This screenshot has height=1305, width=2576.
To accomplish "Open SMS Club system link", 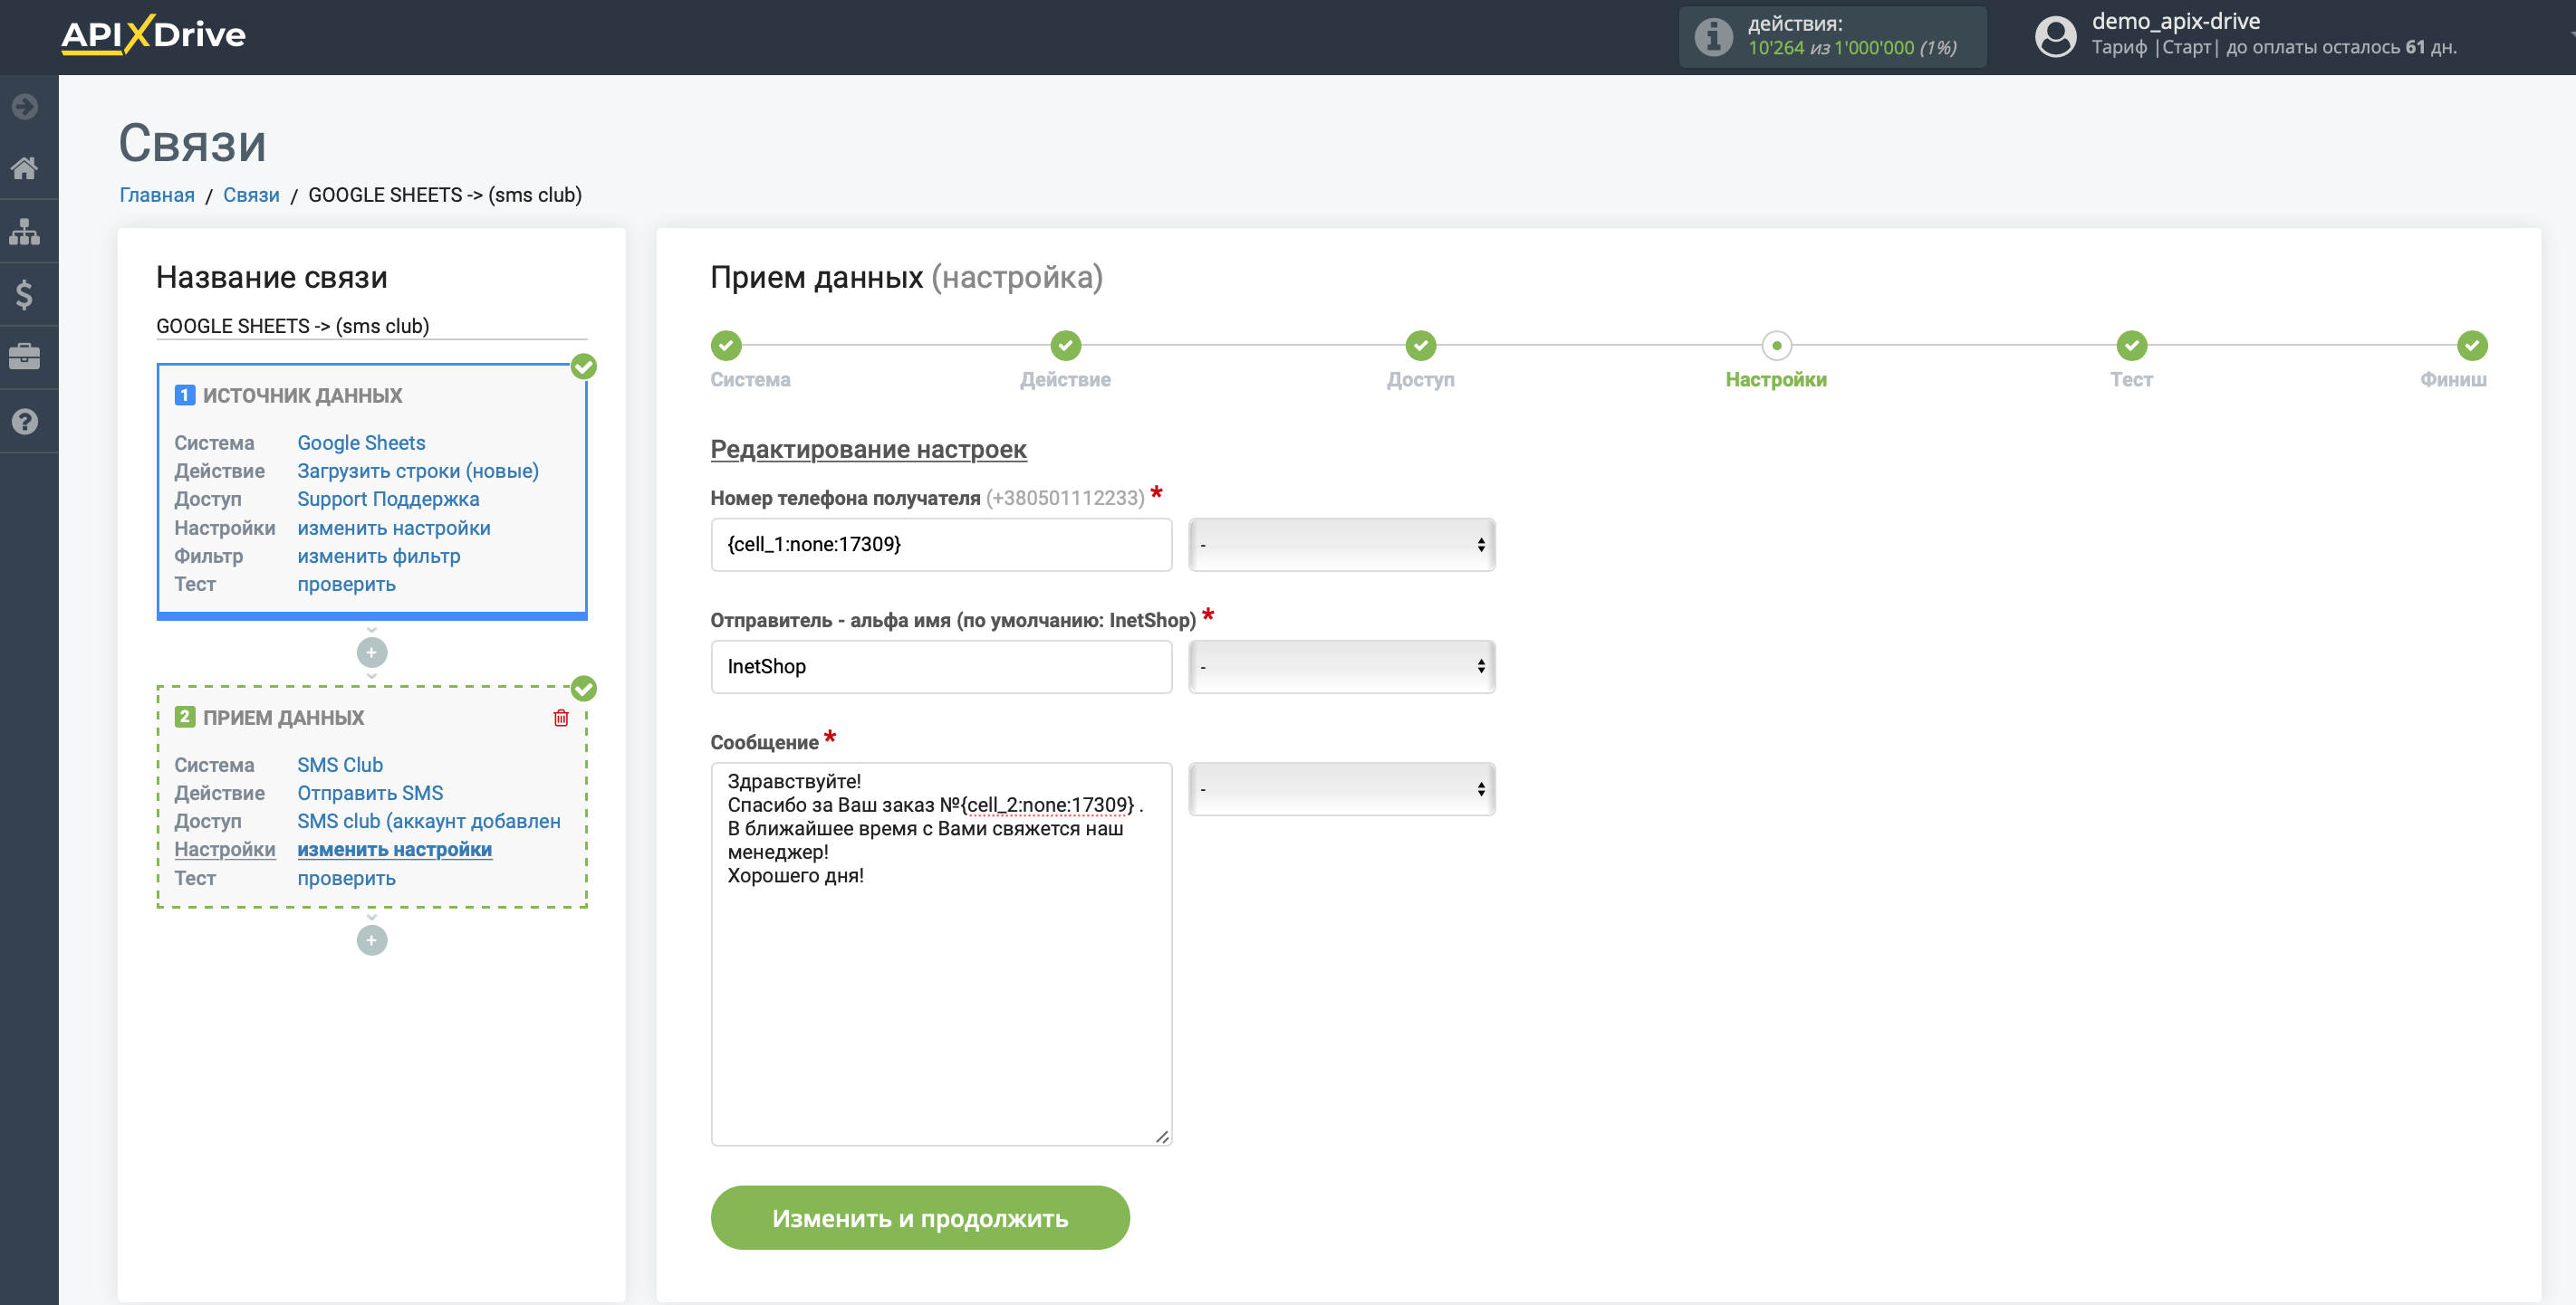I will (x=340, y=765).
